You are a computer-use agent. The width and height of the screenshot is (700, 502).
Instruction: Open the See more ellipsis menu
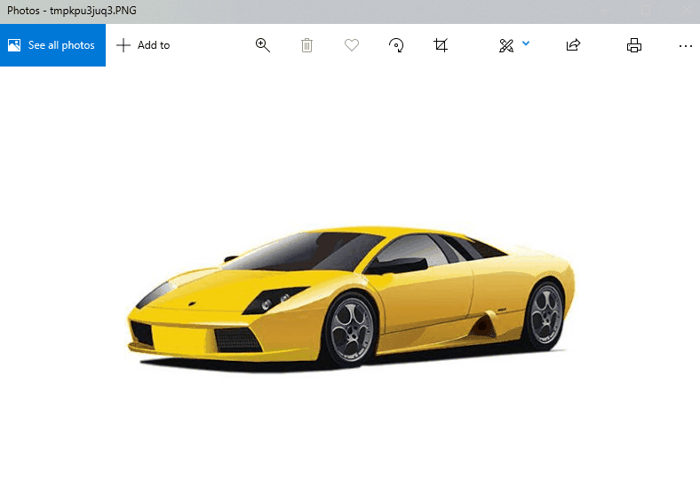coord(685,45)
